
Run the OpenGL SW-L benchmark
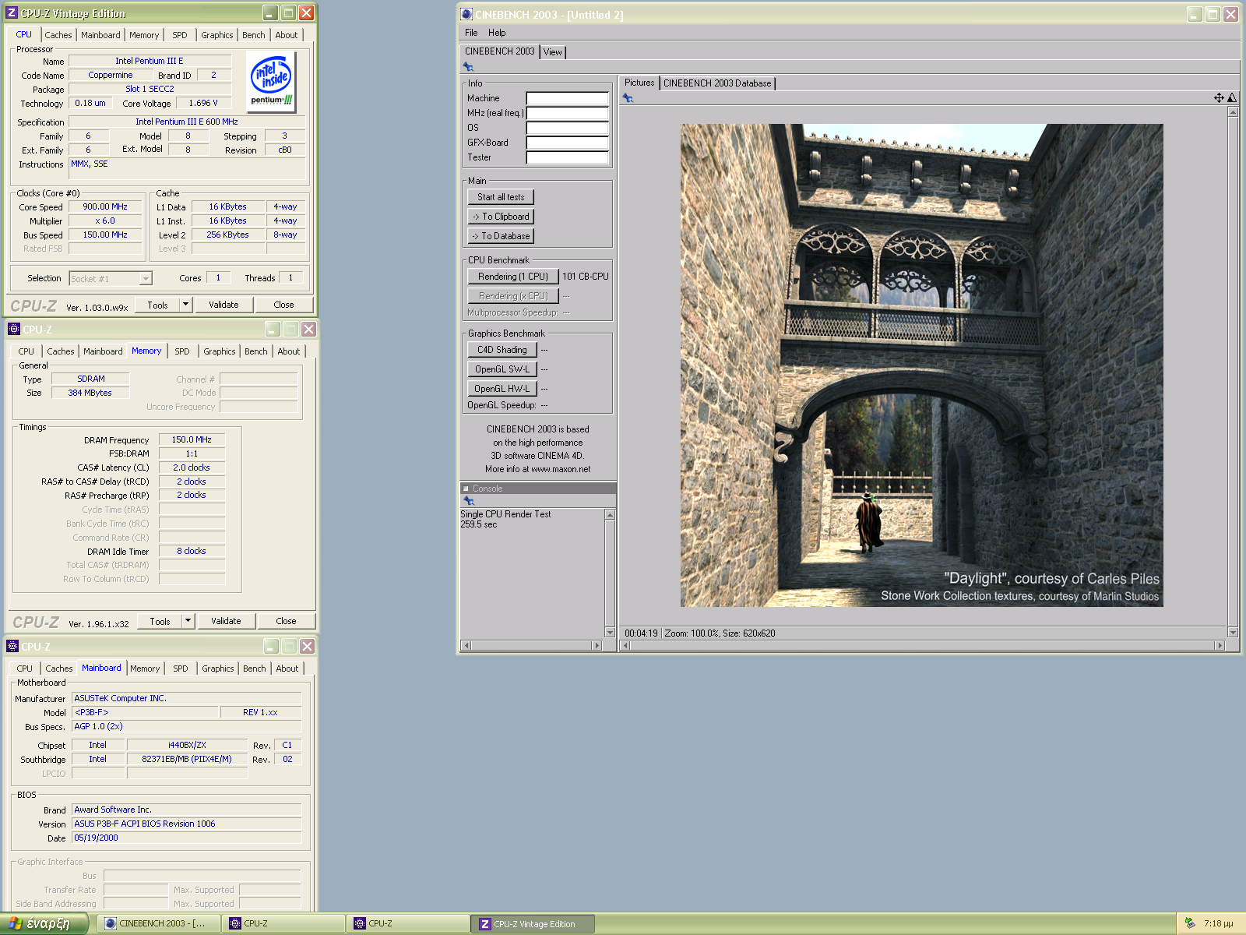(x=502, y=369)
